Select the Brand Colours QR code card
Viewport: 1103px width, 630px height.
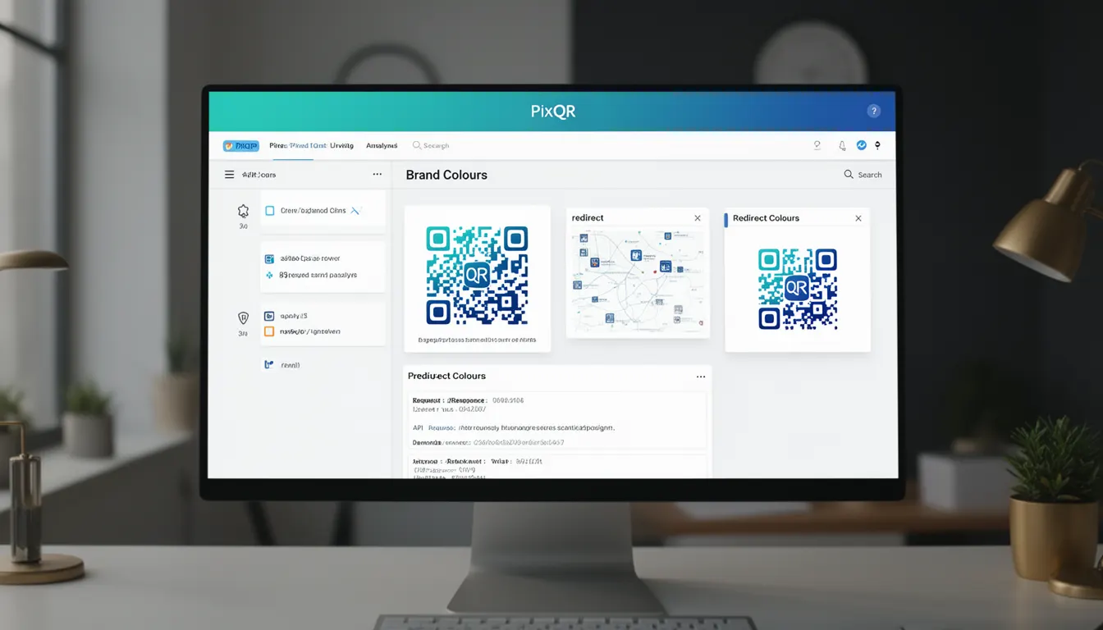click(x=477, y=278)
